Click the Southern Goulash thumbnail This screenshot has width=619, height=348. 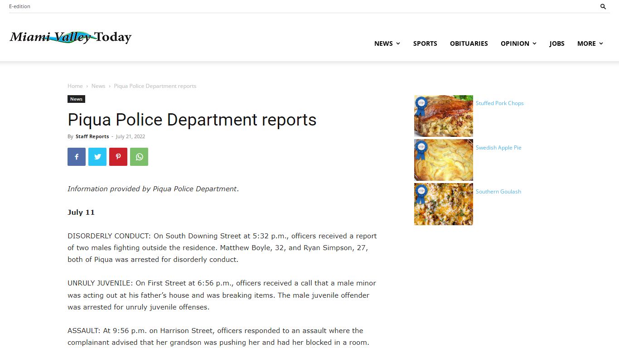click(444, 204)
